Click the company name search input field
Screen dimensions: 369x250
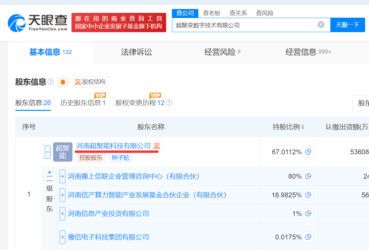pyautogui.click(x=245, y=25)
